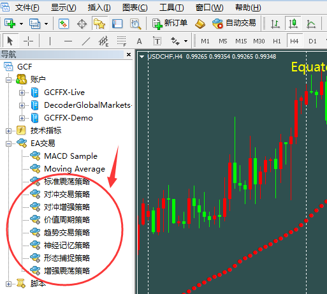Open the arrows tool dropdown arrow
Viewport: 327px width, 294px height.
(x=185, y=41)
